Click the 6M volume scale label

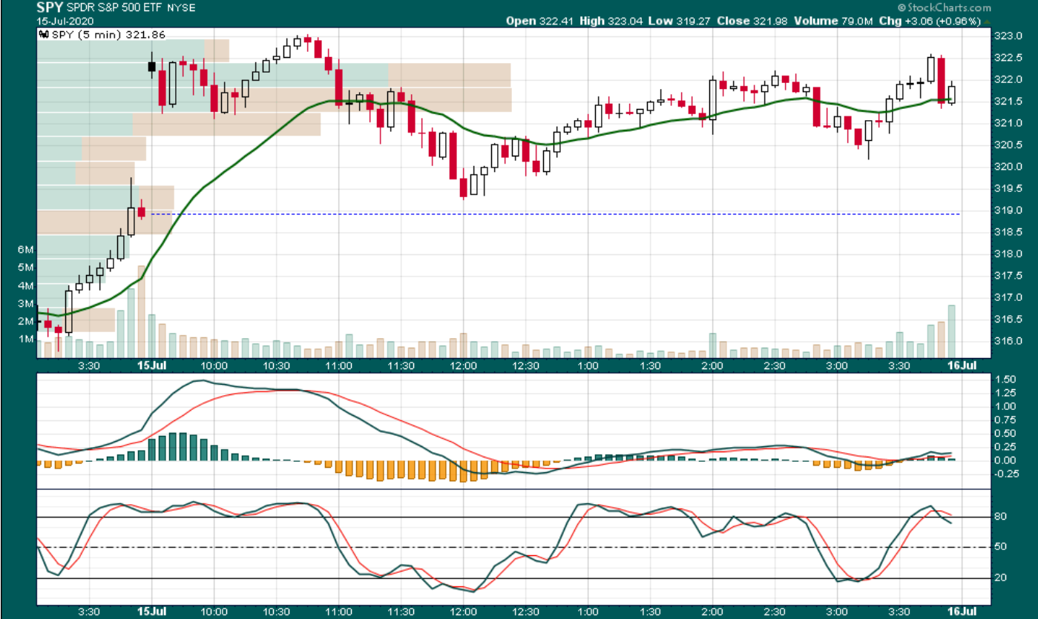[26, 250]
